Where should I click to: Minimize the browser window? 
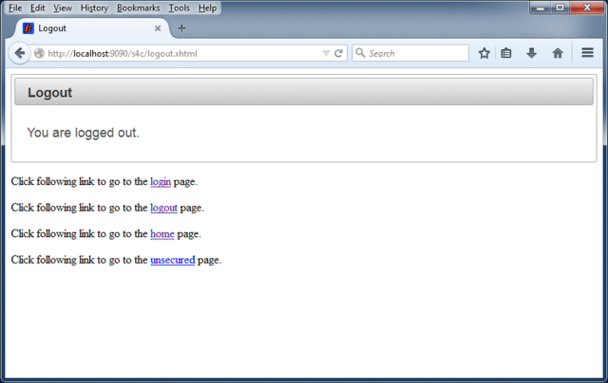(541, 8)
